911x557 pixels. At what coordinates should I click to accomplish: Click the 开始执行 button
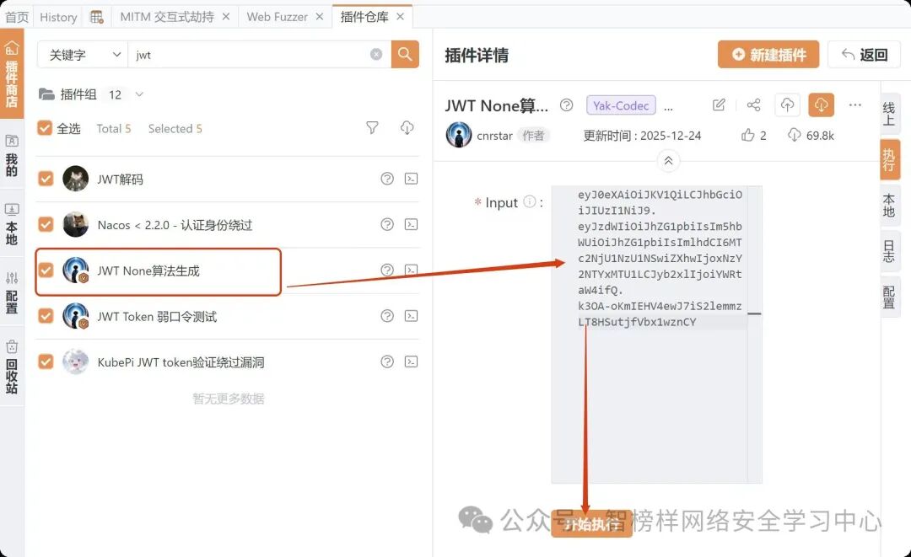click(x=591, y=523)
